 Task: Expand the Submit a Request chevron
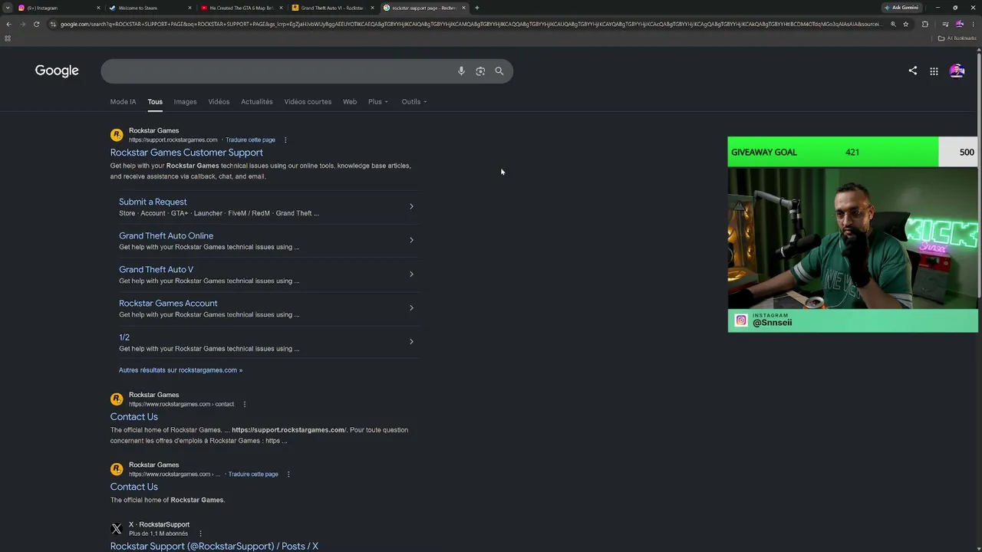tap(411, 206)
